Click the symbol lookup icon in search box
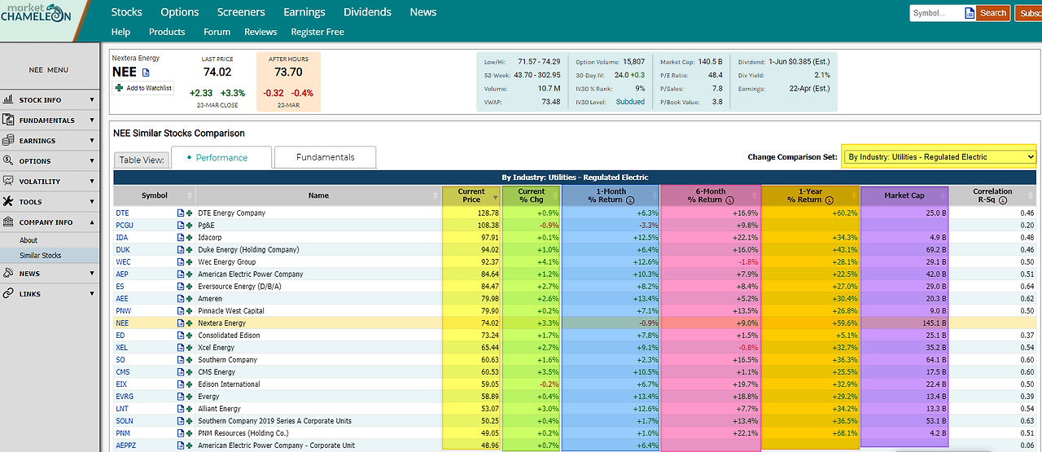This screenshot has height=452, width=1042. tap(969, 13)
